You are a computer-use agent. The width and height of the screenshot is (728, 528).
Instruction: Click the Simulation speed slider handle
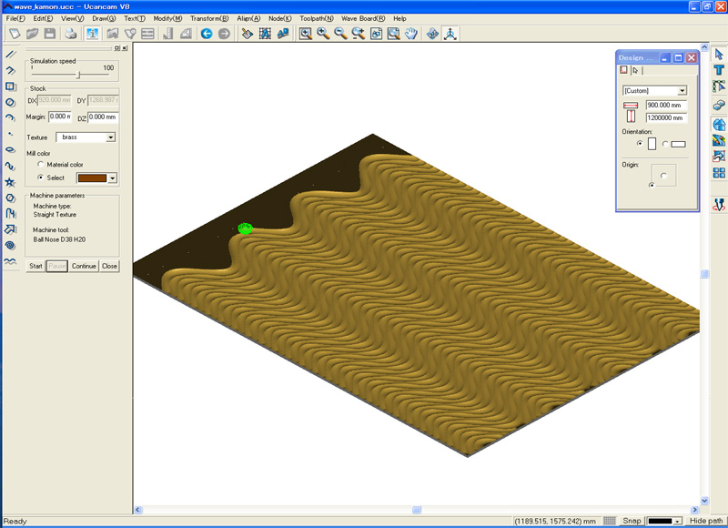tap(78, 75)
